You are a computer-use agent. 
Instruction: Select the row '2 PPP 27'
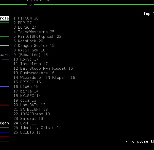point(23,23)
